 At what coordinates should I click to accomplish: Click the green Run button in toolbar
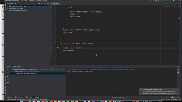click(162, 1)
